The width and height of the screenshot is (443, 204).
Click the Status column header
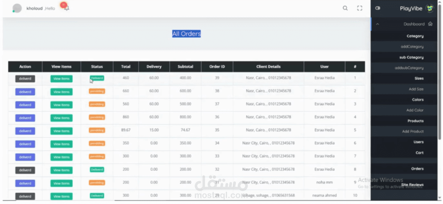tap(97, 67)
